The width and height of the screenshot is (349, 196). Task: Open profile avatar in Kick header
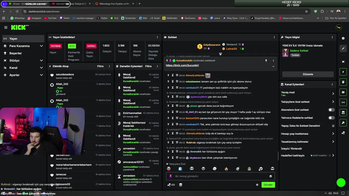(339, 27)
